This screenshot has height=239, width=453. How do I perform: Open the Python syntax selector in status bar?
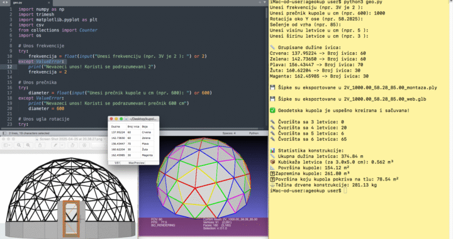tap(254, 133)
